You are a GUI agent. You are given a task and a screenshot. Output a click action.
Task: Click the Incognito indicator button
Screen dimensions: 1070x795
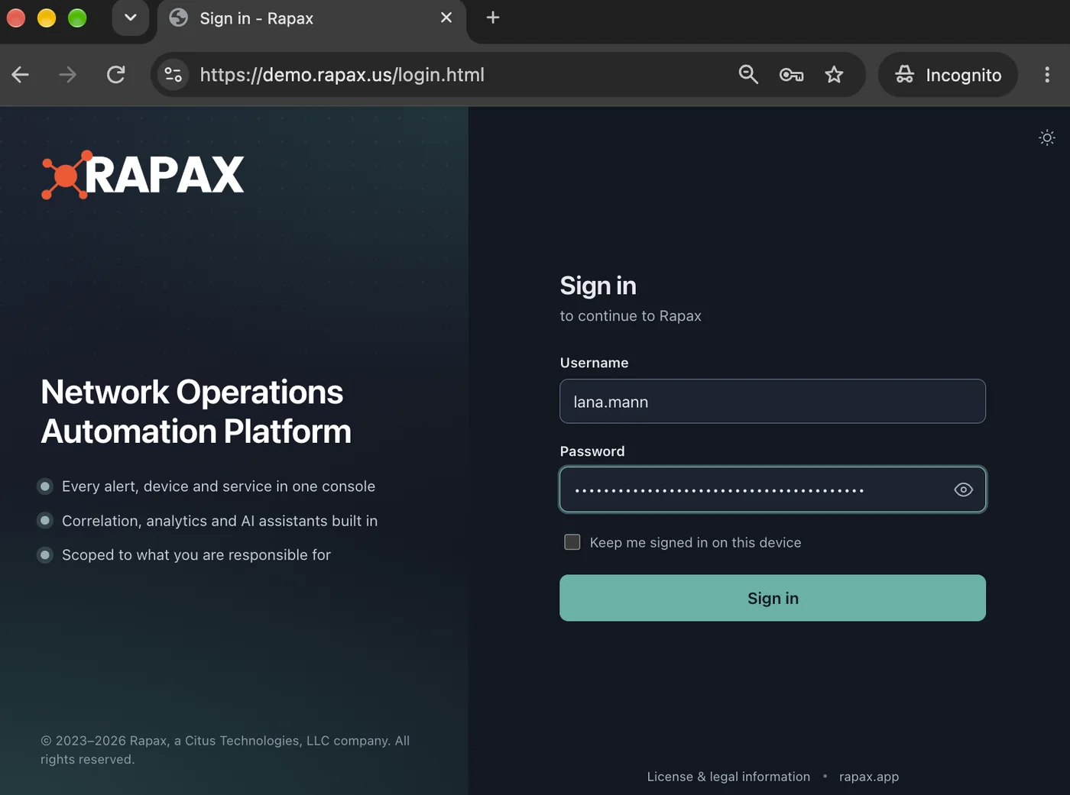(x=948, y=75)
